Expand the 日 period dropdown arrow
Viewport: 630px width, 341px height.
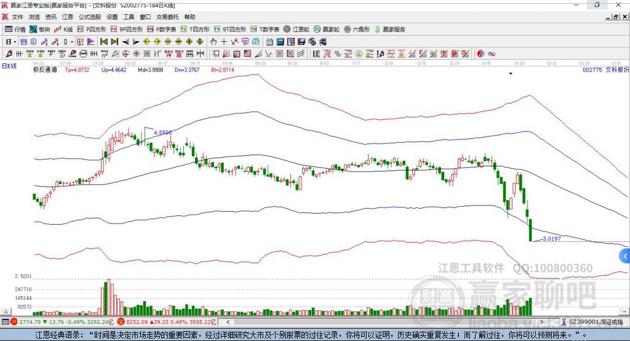[15, 42]
